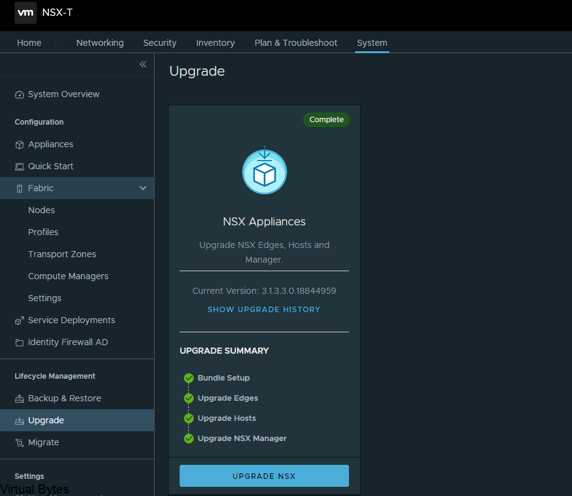Viewport: 572px width, 496px height.
Task: Click the Migrate sidebar icon
Action: tap(20, 443)
